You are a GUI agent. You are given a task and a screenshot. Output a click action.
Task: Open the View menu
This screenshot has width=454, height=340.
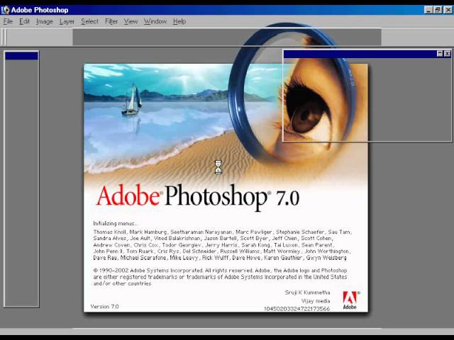pyautogui.click(x=131, y=21)
